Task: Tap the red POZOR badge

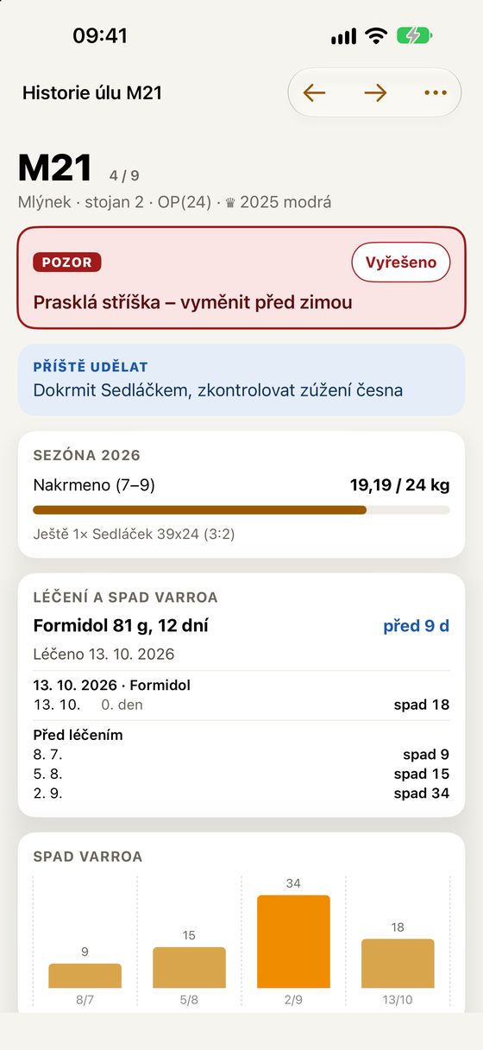Action: pyautogui.click(x=67, y=262)
